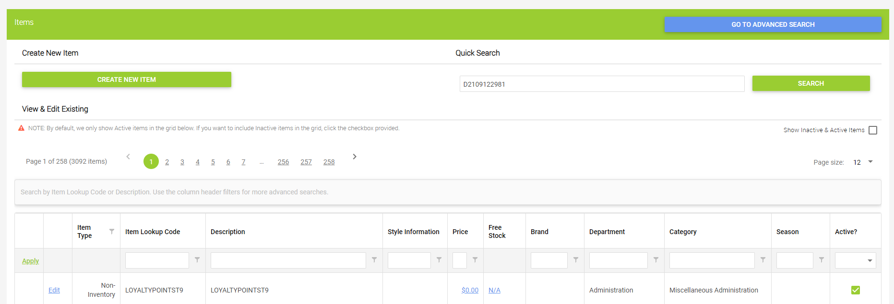Screen dimensions: 894x304
Task: Click the Season column filter icon
Action: click(822, 259)
